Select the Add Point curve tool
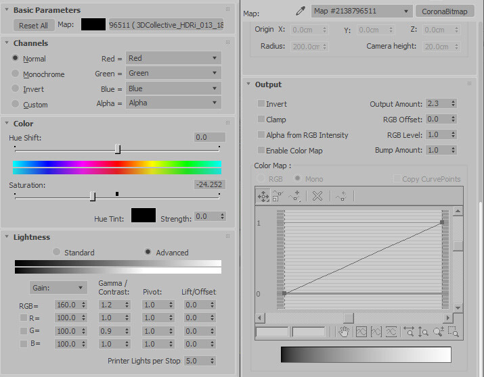This screenshot has width=484, height=377. (x=294, y=196)
